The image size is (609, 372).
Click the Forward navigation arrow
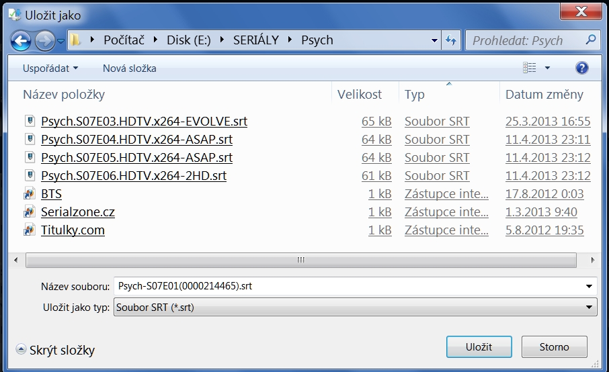click(44, 41)
